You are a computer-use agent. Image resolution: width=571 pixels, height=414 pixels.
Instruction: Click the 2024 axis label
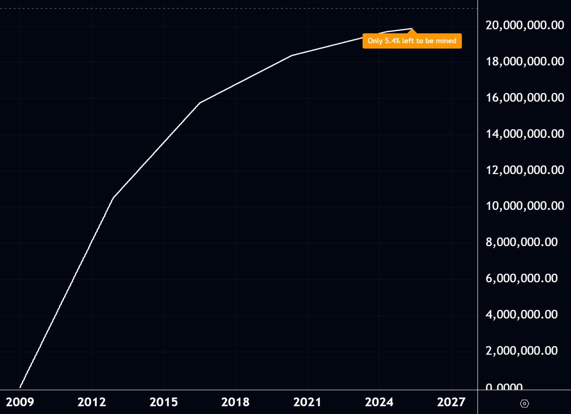coord(380,402)
